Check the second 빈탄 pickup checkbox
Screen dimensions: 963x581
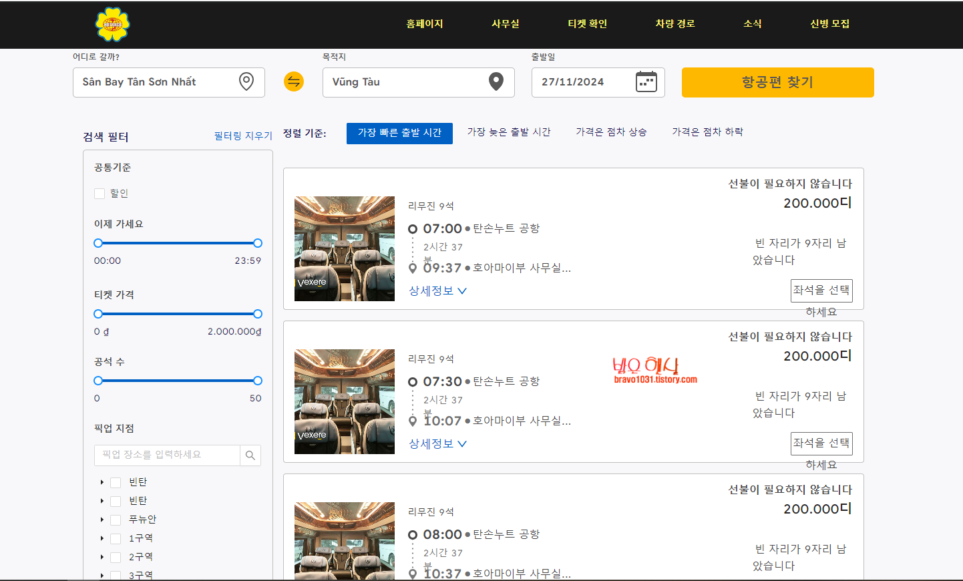coord(116,502)
